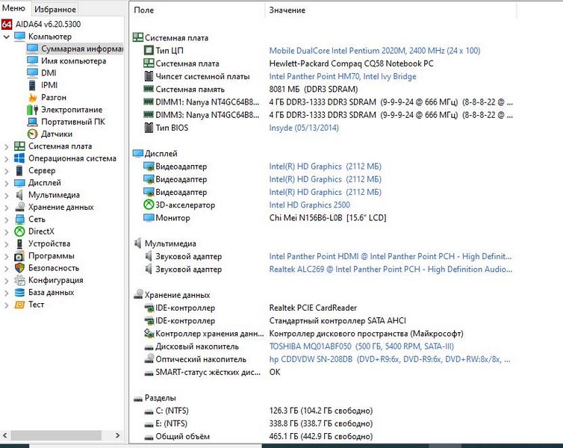
Task: Click the Операционная система Windows icon
Action: click(x=19, y=158)
